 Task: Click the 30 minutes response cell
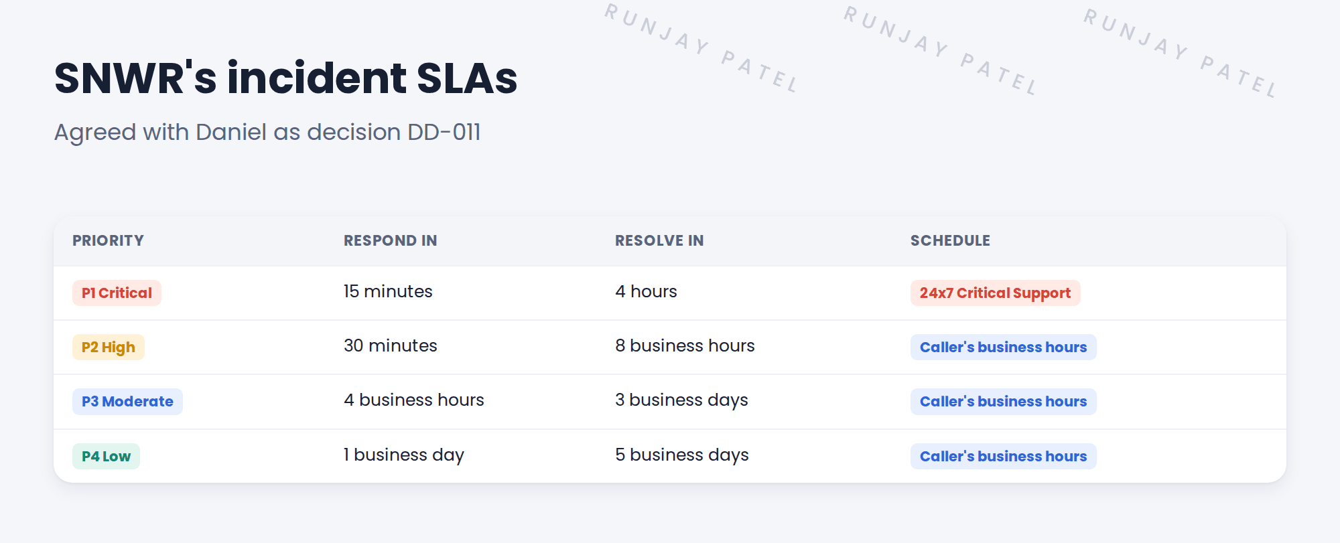(390, 345)
